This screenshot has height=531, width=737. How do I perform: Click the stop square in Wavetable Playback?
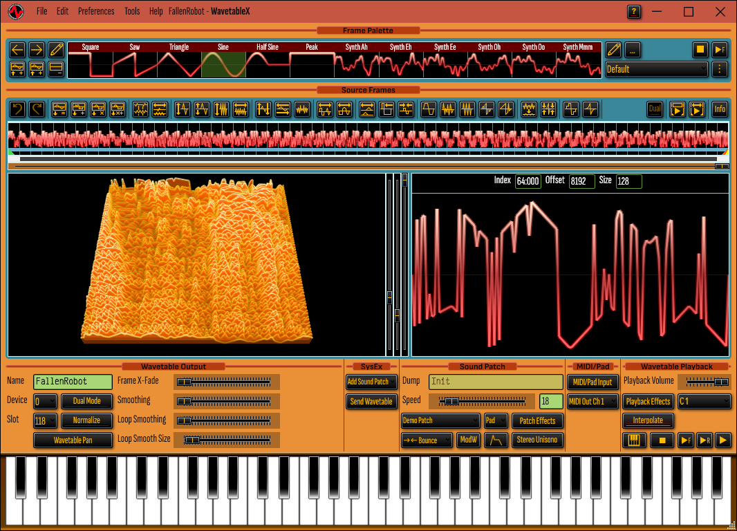[x=662, y=440]
